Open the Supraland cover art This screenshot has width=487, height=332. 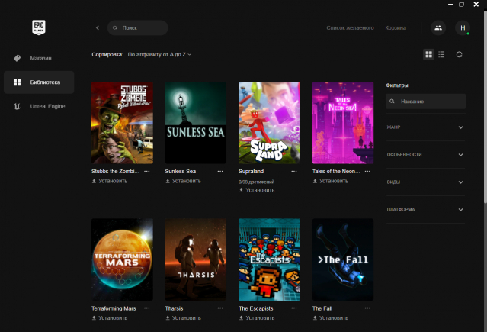pyautogui.click(x=269, y=123)
